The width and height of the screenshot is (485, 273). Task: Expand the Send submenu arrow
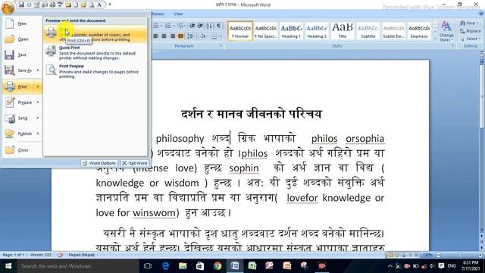(38, 118)
